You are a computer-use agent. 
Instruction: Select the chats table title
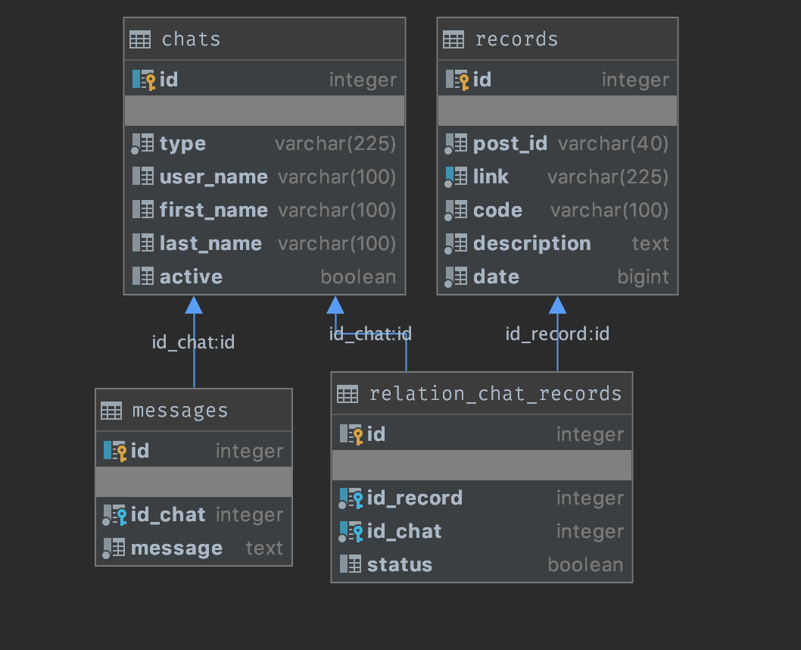click(x=192, y=39)
